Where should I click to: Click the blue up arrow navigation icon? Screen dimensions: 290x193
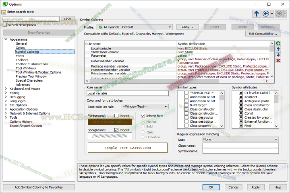click(x=257, y=14)
